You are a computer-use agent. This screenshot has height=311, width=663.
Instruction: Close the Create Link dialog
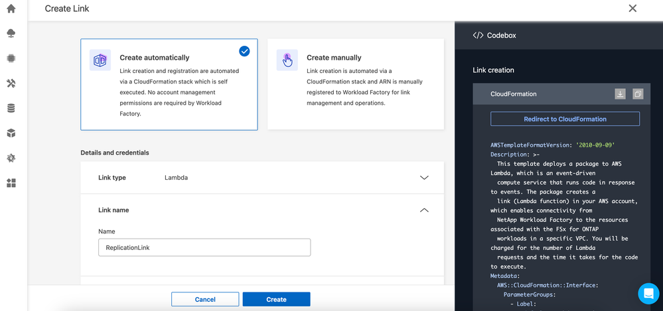click(632, 9)
